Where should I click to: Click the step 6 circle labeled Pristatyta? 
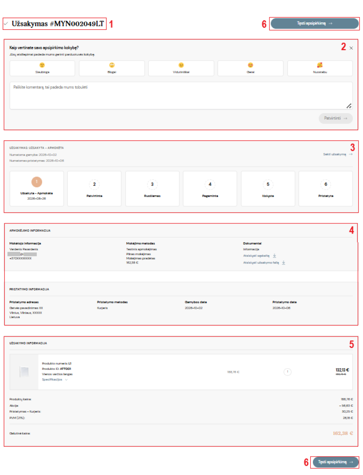326,184
